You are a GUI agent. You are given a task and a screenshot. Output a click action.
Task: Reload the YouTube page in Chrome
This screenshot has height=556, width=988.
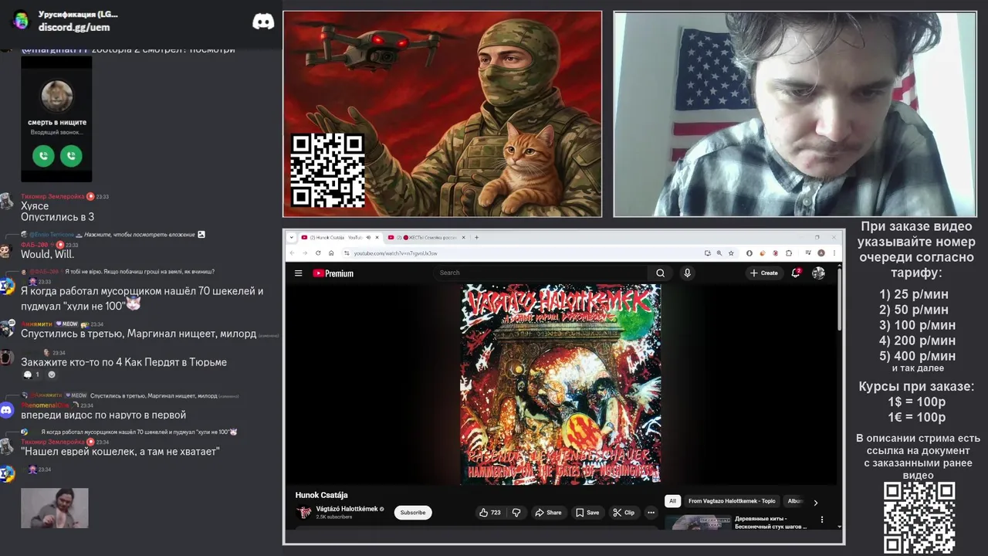(x=318, y=253)
